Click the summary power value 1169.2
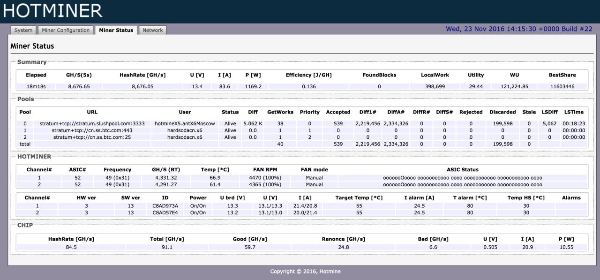 point(253,86)
